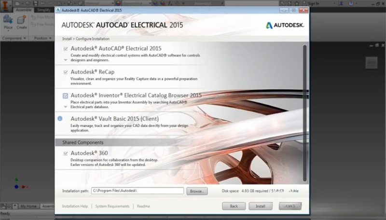Click the Free Move tool in Inventor ribbon
The image size is (386, 220).
pos(42,17)
